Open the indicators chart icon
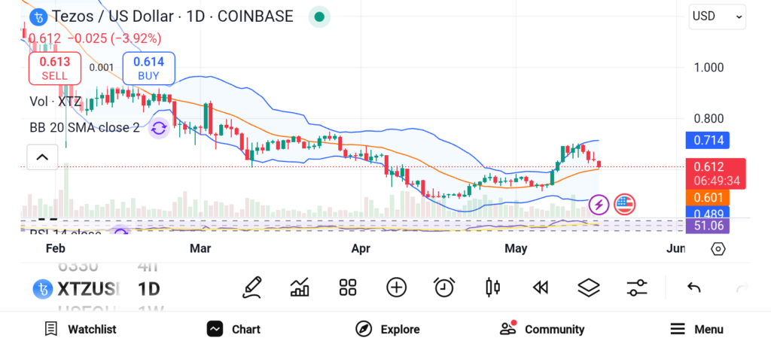The height and width of the screenshot is (347, 771). pyautogui.click(x=300, y=287)
